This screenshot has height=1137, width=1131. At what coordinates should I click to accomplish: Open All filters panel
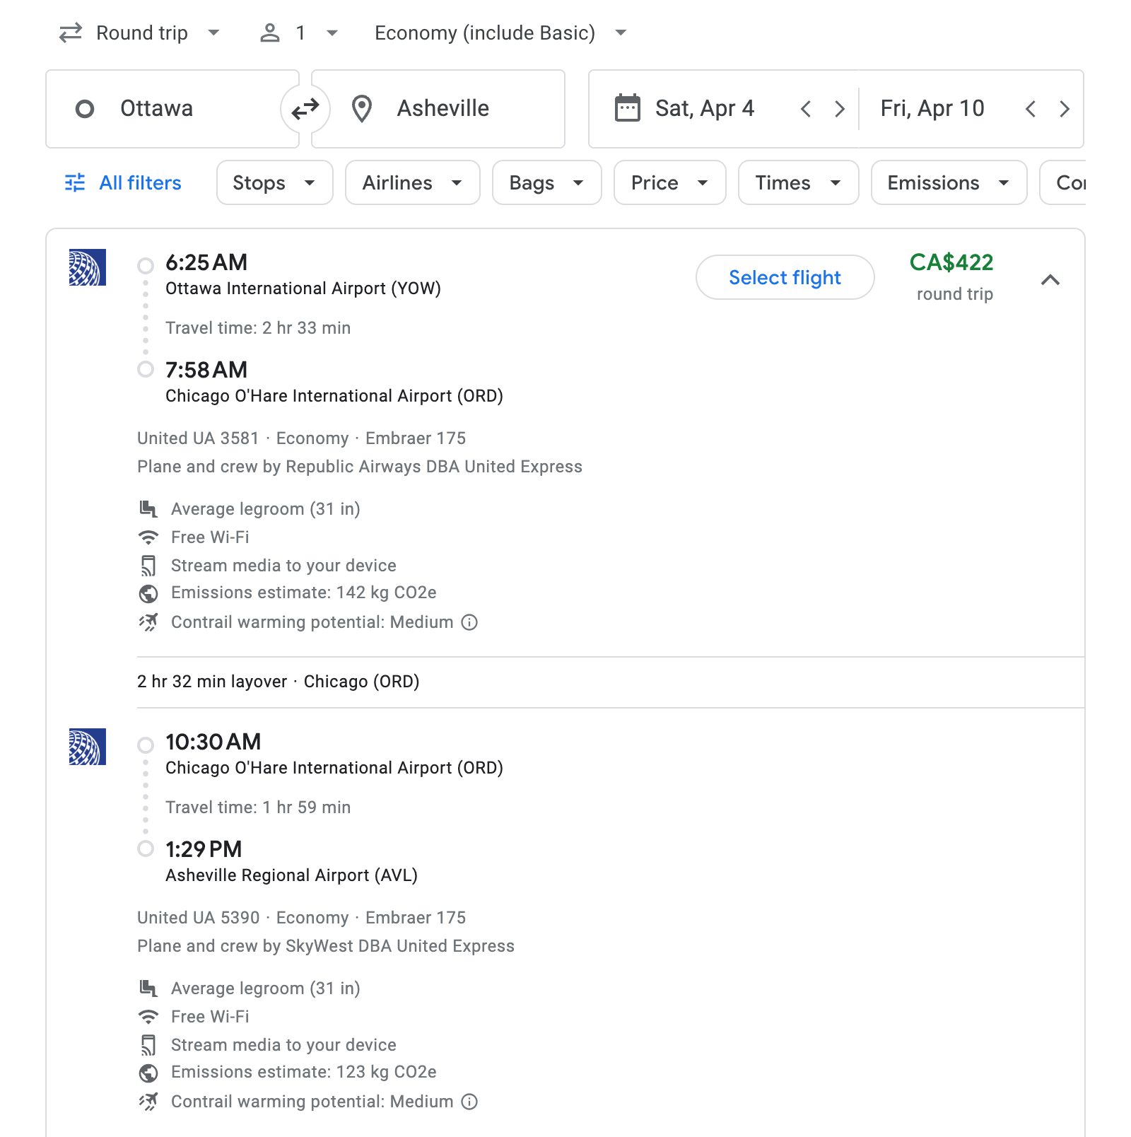tap(123, 183)
